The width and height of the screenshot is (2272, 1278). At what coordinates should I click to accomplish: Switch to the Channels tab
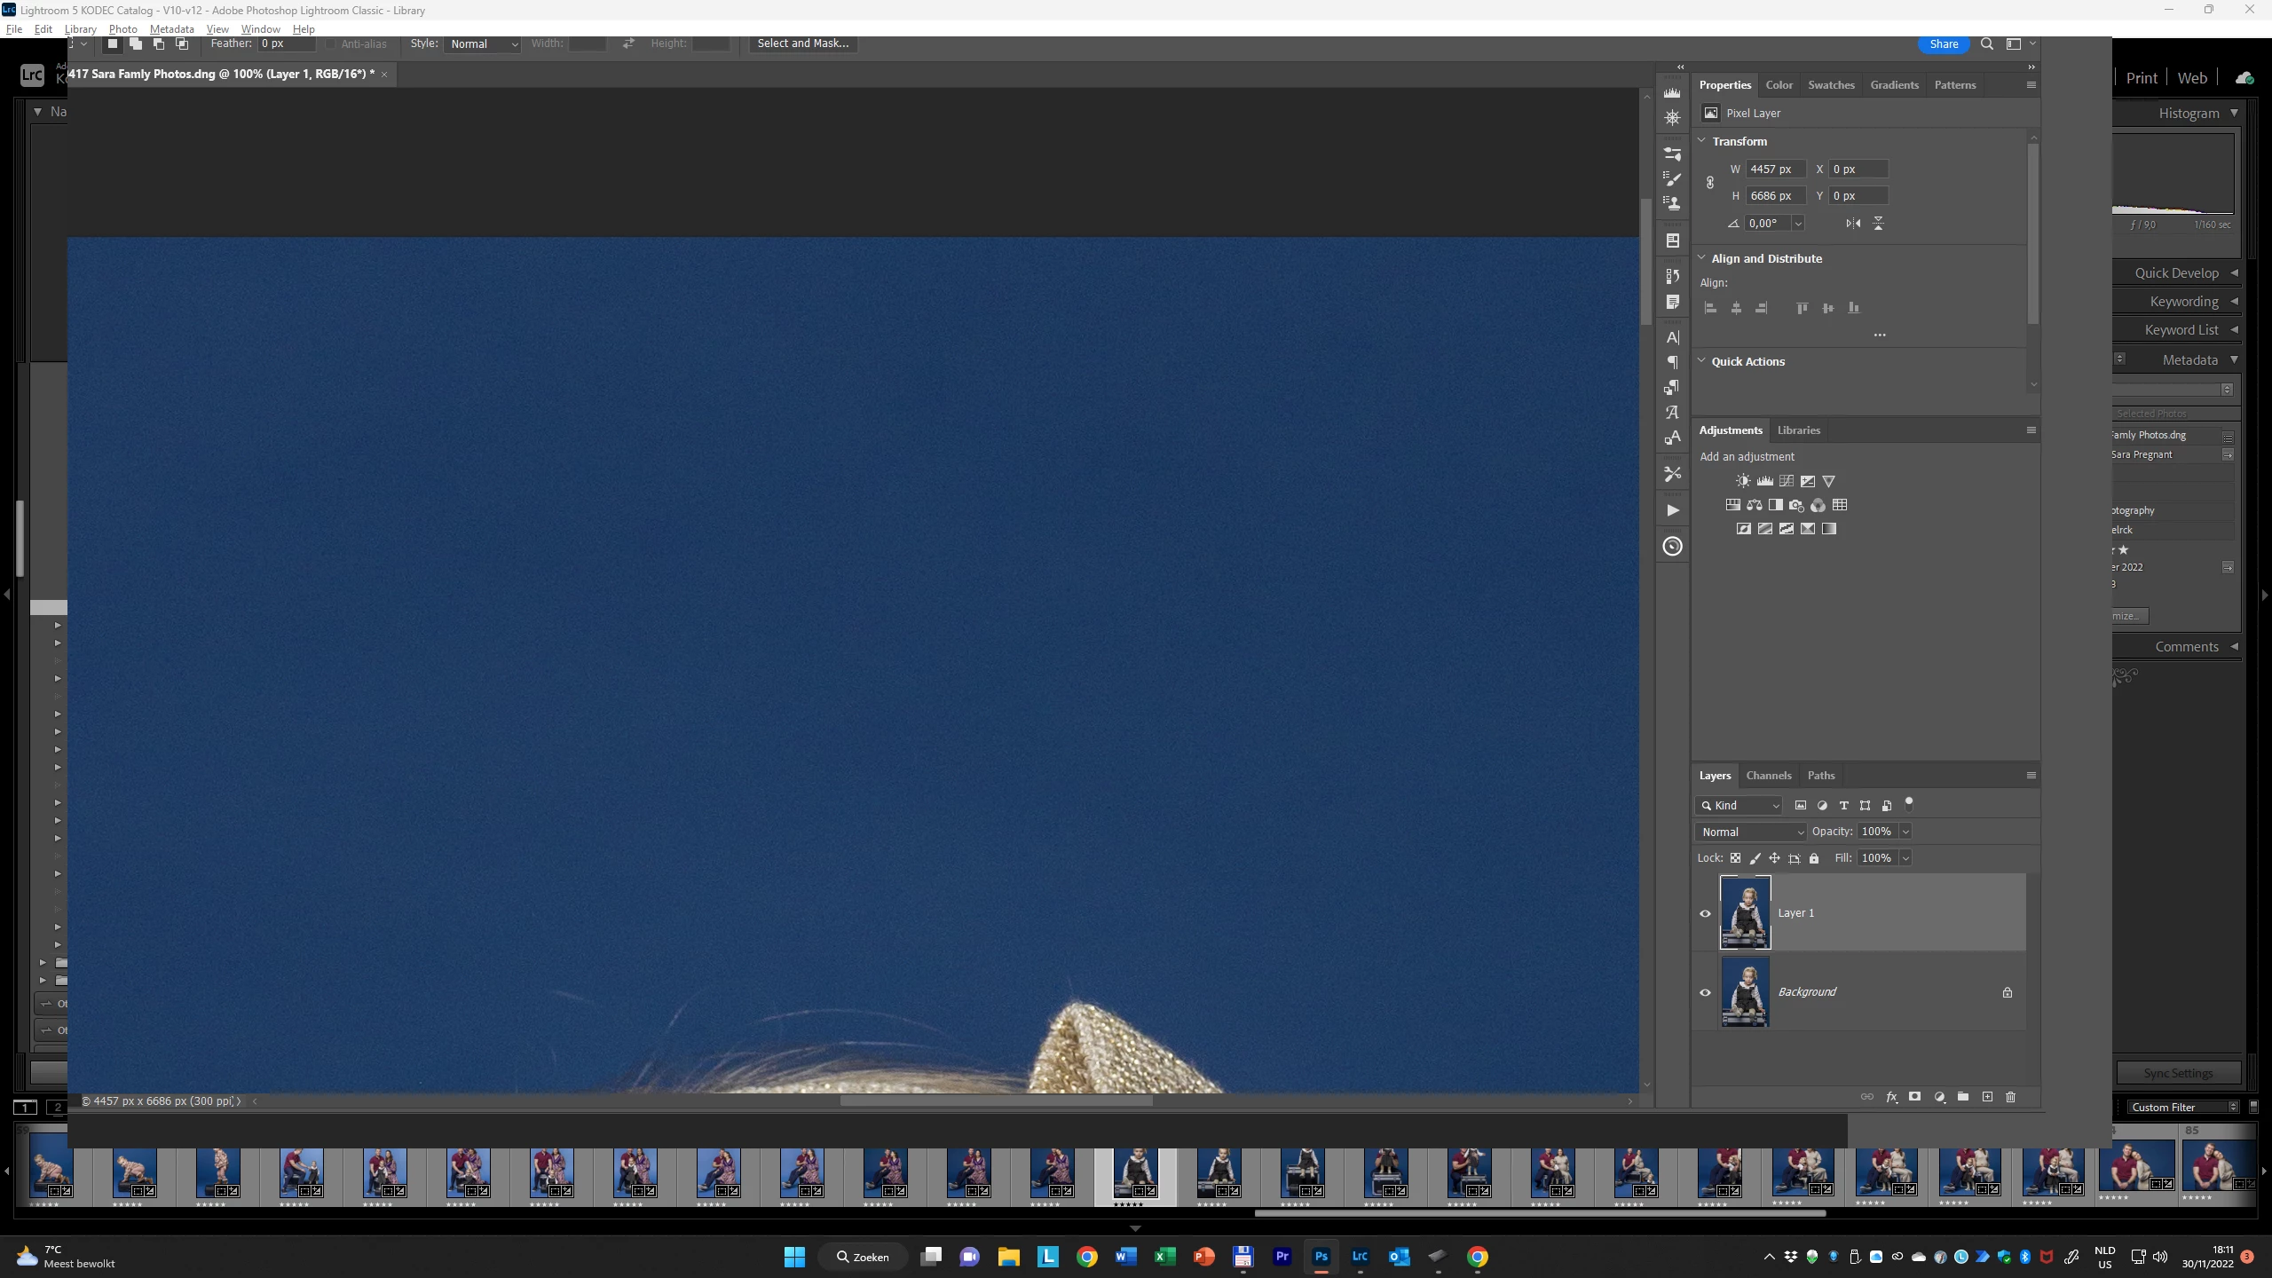tap(1768, 776)
